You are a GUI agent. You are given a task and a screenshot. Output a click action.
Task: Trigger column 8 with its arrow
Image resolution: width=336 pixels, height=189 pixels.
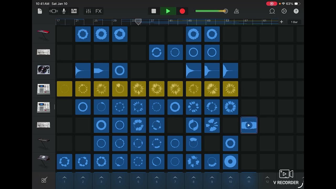193,180
